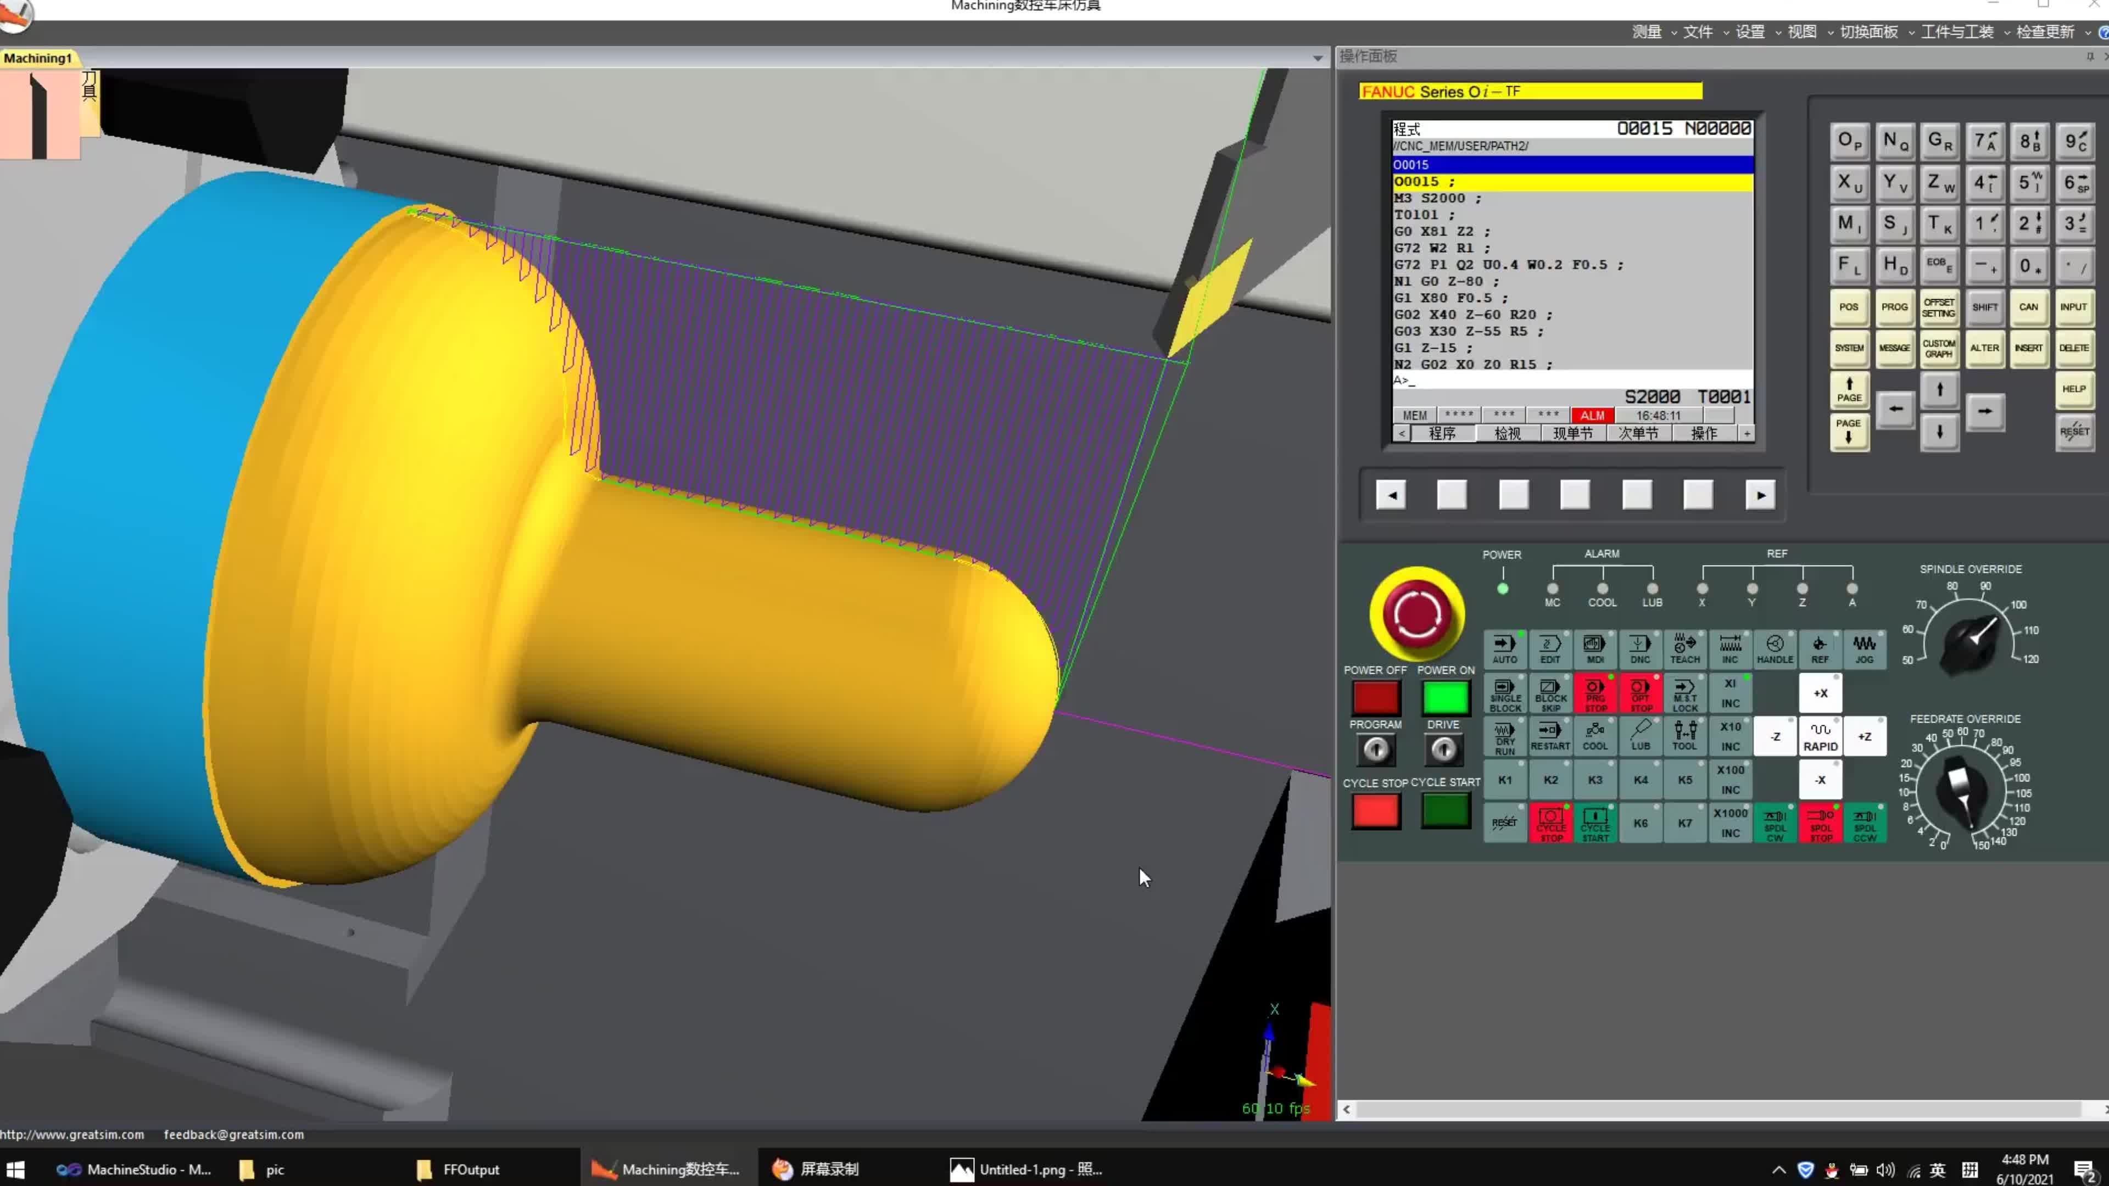
Task: Expand the 检视 panel tab
Action: coord(1508,433)
